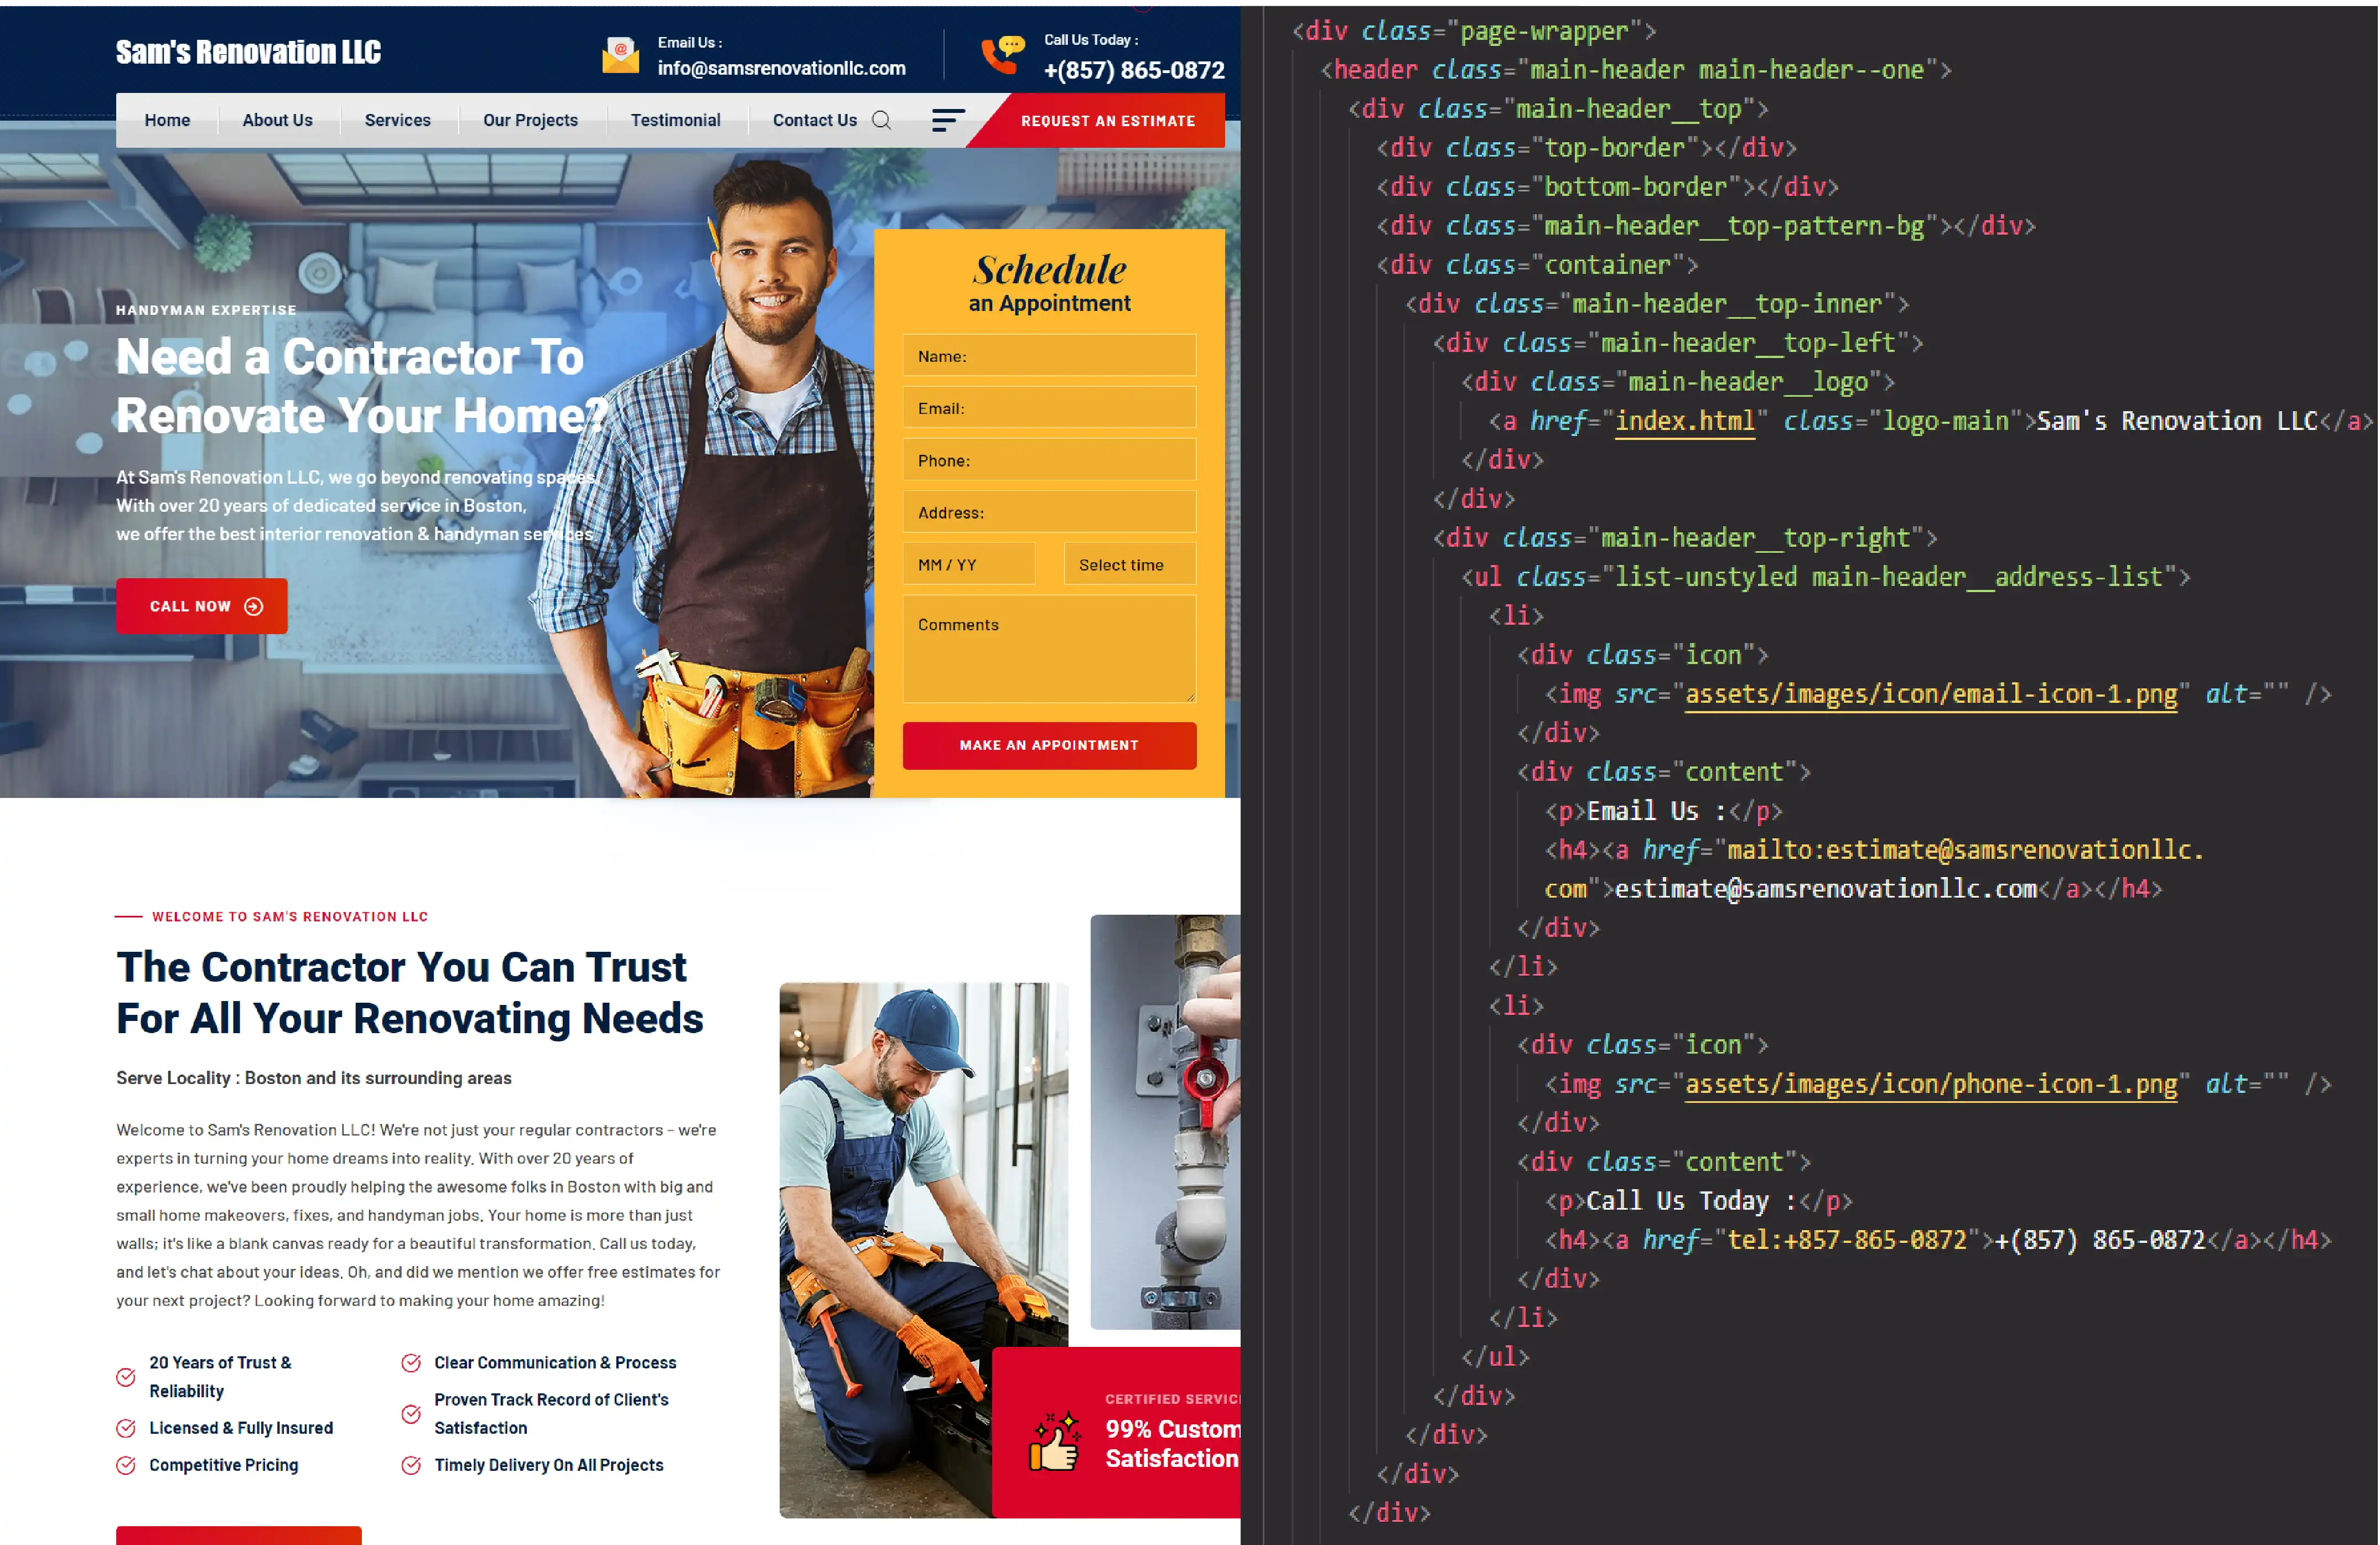
Task: Open the Select time dropdown
Action: coord(1129,565)
